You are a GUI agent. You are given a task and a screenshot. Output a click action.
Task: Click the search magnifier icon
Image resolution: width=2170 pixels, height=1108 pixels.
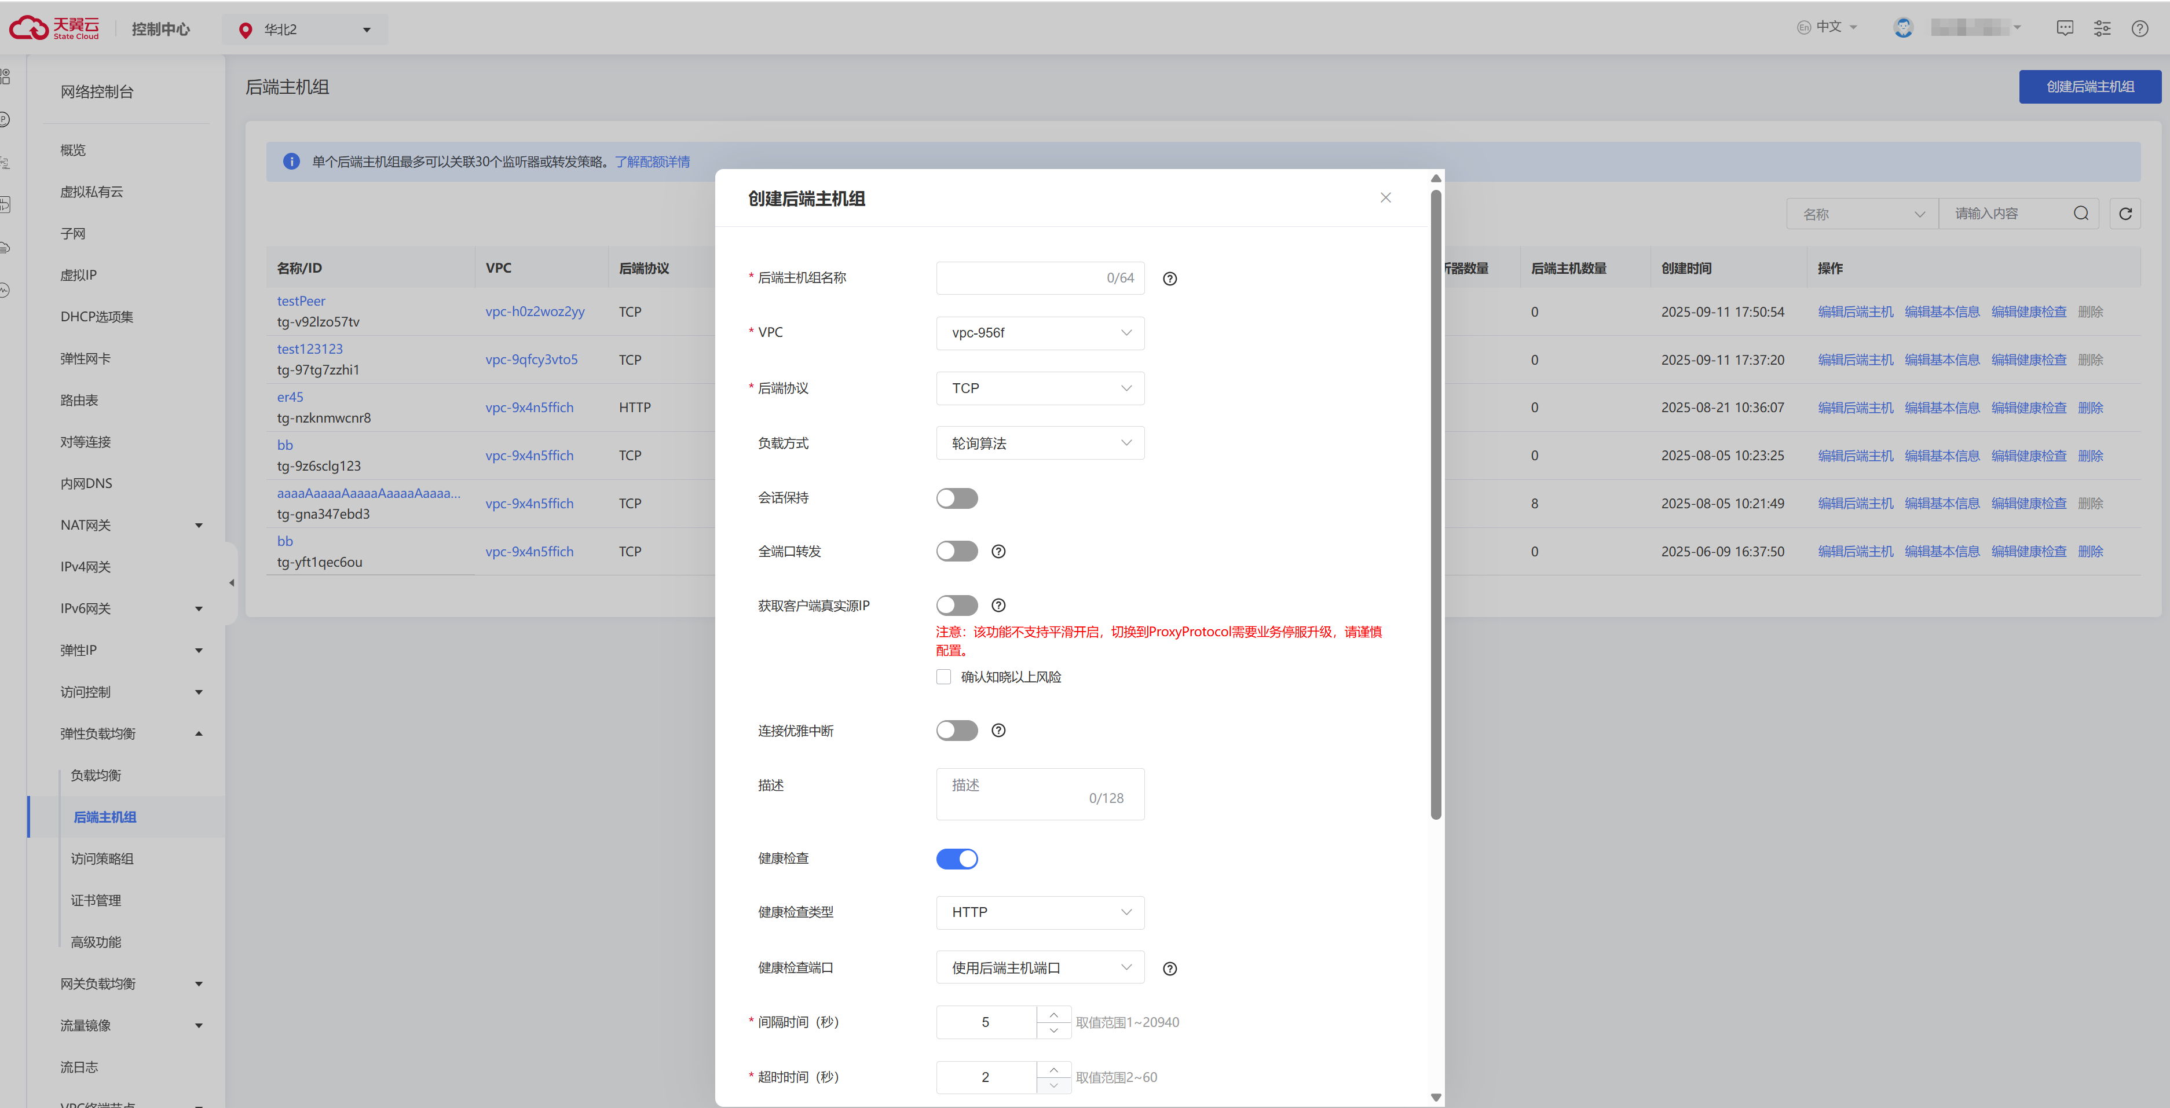(x=2080, y=214)
